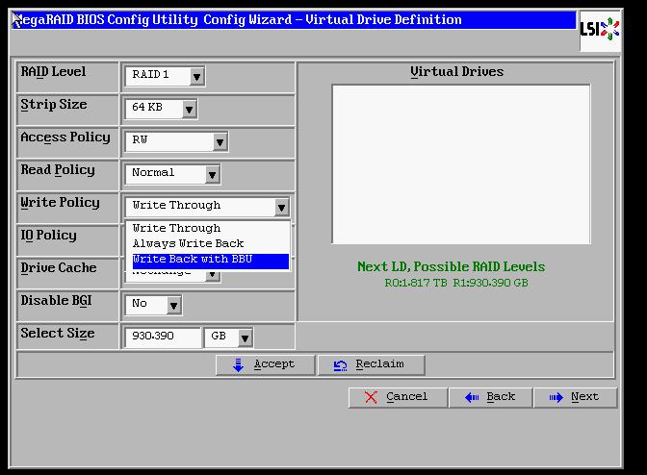This screenshot has width=647, height=475.
Task: Click the No value for Disable BGI
Action: [146, 305]
